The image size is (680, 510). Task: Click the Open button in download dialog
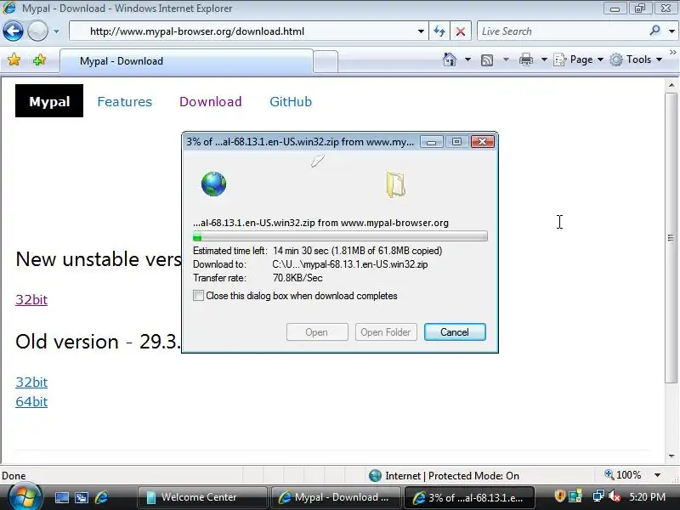tap(317, 332)
